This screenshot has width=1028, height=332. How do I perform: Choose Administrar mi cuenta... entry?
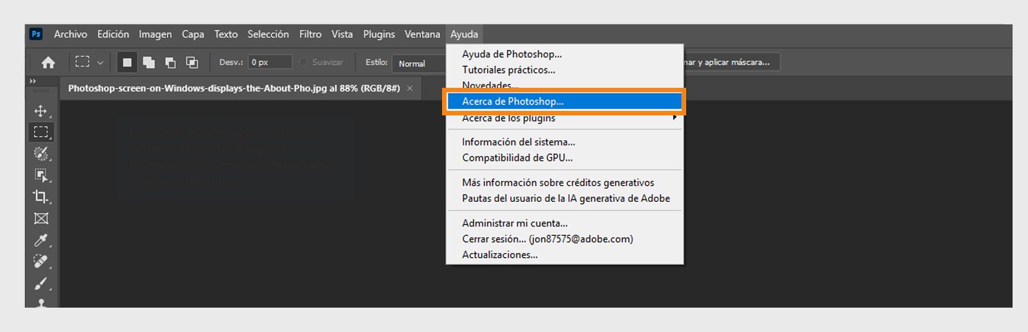[564, 223]
